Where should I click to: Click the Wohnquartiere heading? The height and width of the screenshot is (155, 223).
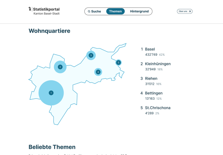pyautogui.click(x=49, y=31)
